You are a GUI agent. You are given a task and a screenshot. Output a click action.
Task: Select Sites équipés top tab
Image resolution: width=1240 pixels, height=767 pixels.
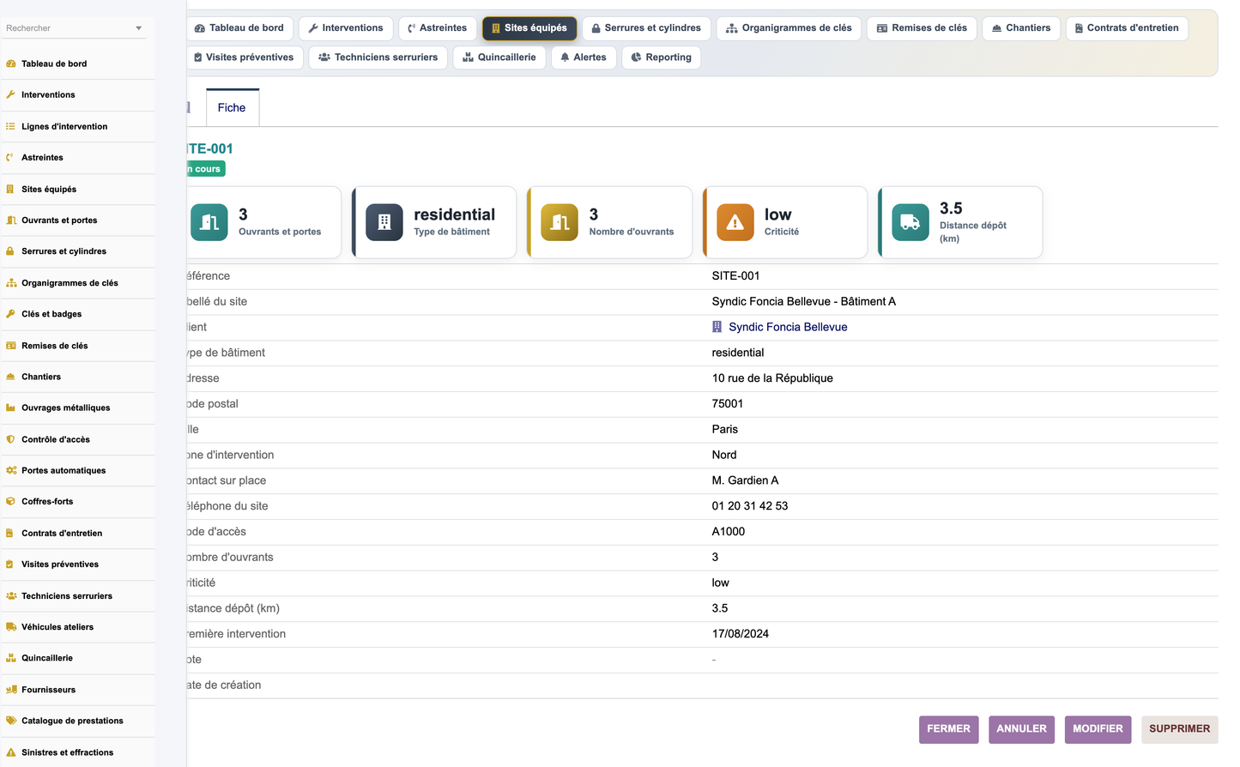pos(529,28)
